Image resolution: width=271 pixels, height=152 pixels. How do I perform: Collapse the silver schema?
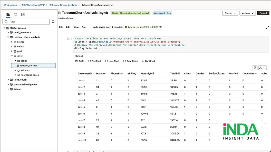click(12, 56)
